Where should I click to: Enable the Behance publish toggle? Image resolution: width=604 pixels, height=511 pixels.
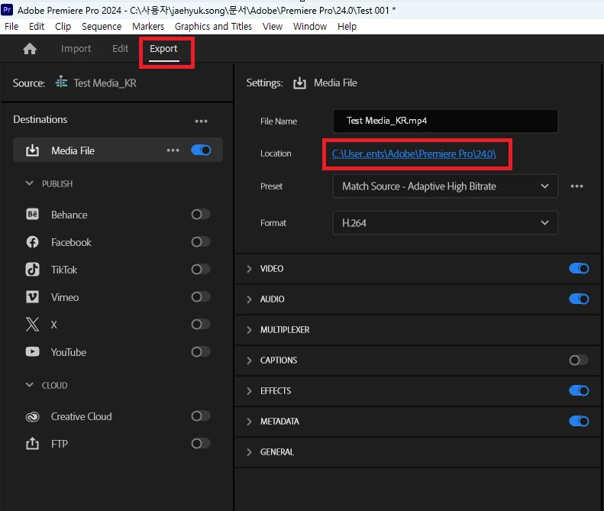pyautogui.click(x=201, y=215)
